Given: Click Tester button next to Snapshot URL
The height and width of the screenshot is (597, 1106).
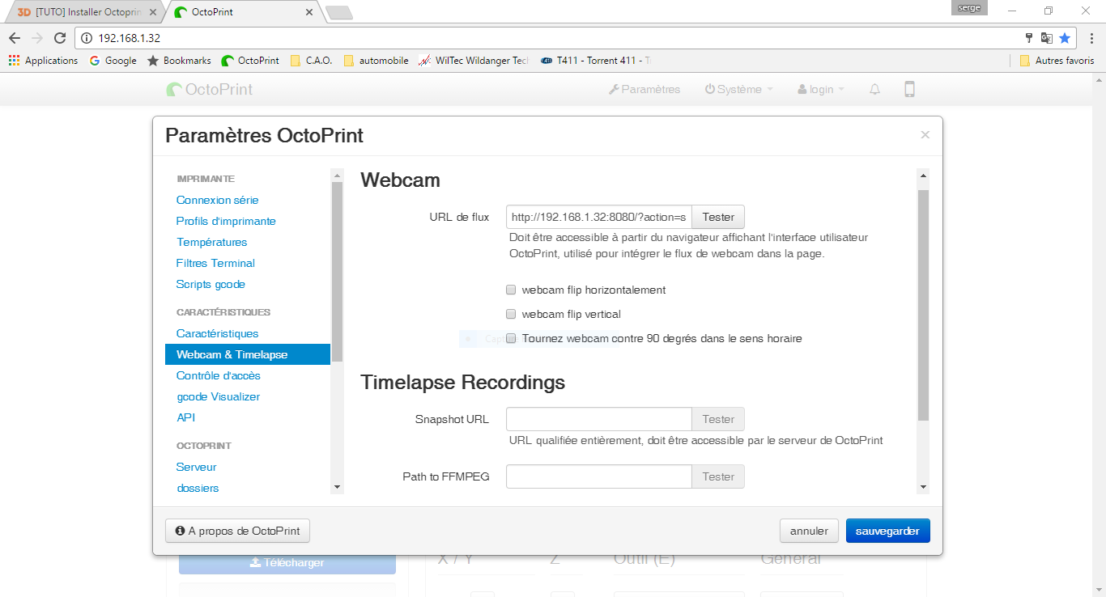Looking at the screenshot, I should click(718, 419).
